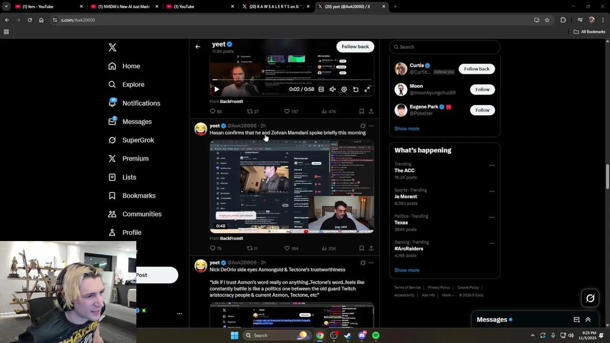Open more options for #ArcRaiders trend
Image resolution: width=610 pixels, height=343 pixels.
pos(492,243)
